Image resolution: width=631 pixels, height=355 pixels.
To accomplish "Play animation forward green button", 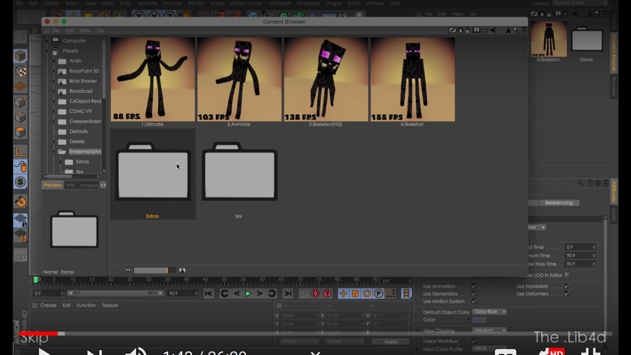I will [248, 294].
